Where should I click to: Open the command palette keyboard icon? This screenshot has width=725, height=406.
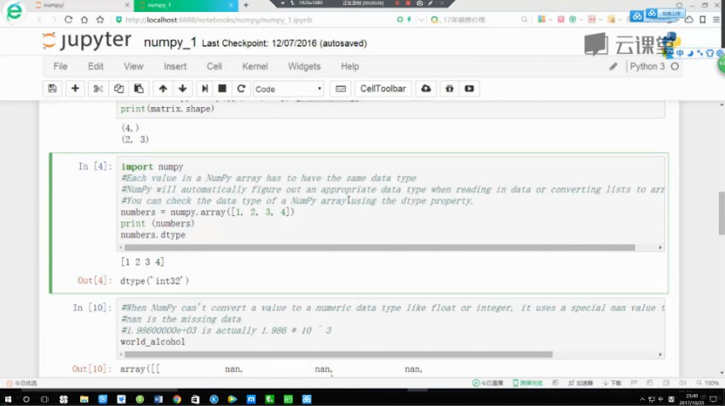point(340,89)
